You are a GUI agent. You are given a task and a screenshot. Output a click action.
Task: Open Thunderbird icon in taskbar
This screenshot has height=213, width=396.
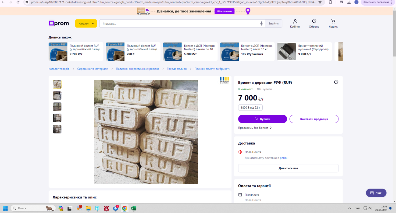(116, 208)
